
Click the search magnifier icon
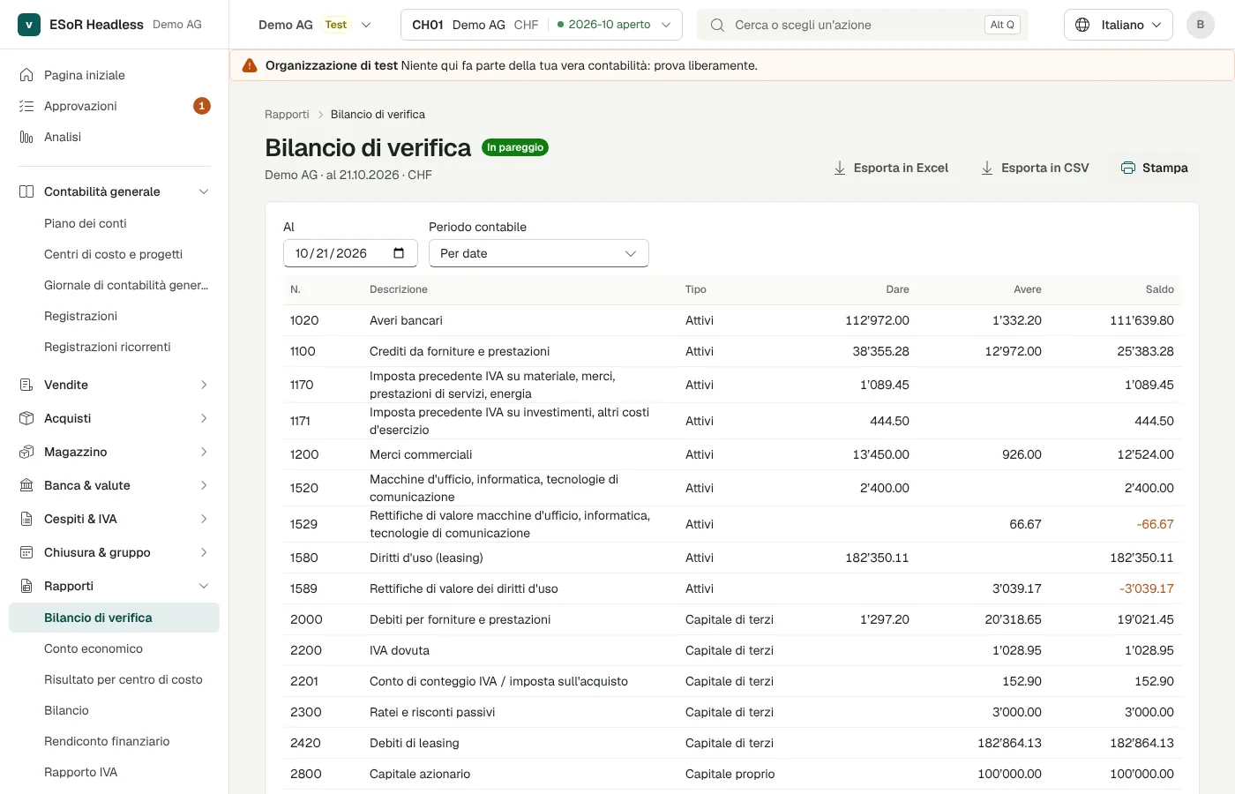click(x=718, y=25)
